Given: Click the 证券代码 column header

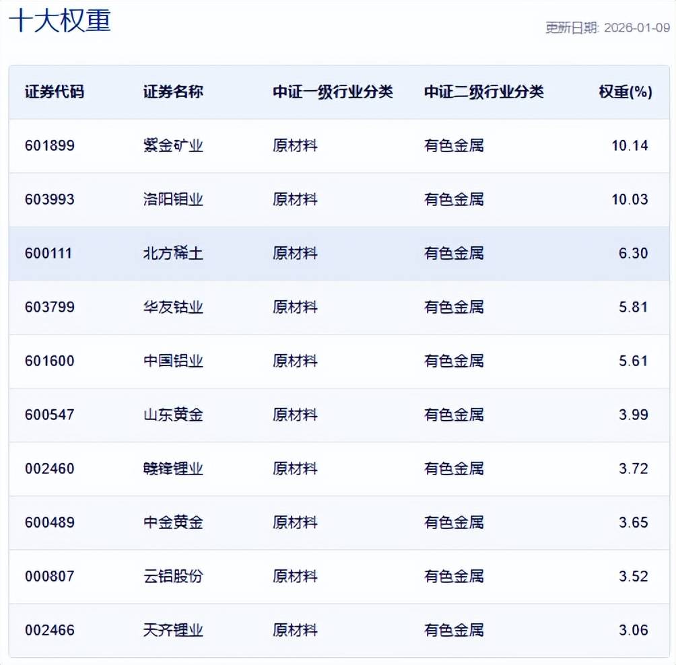Looking at the screenshot, I should click(55, 92).
